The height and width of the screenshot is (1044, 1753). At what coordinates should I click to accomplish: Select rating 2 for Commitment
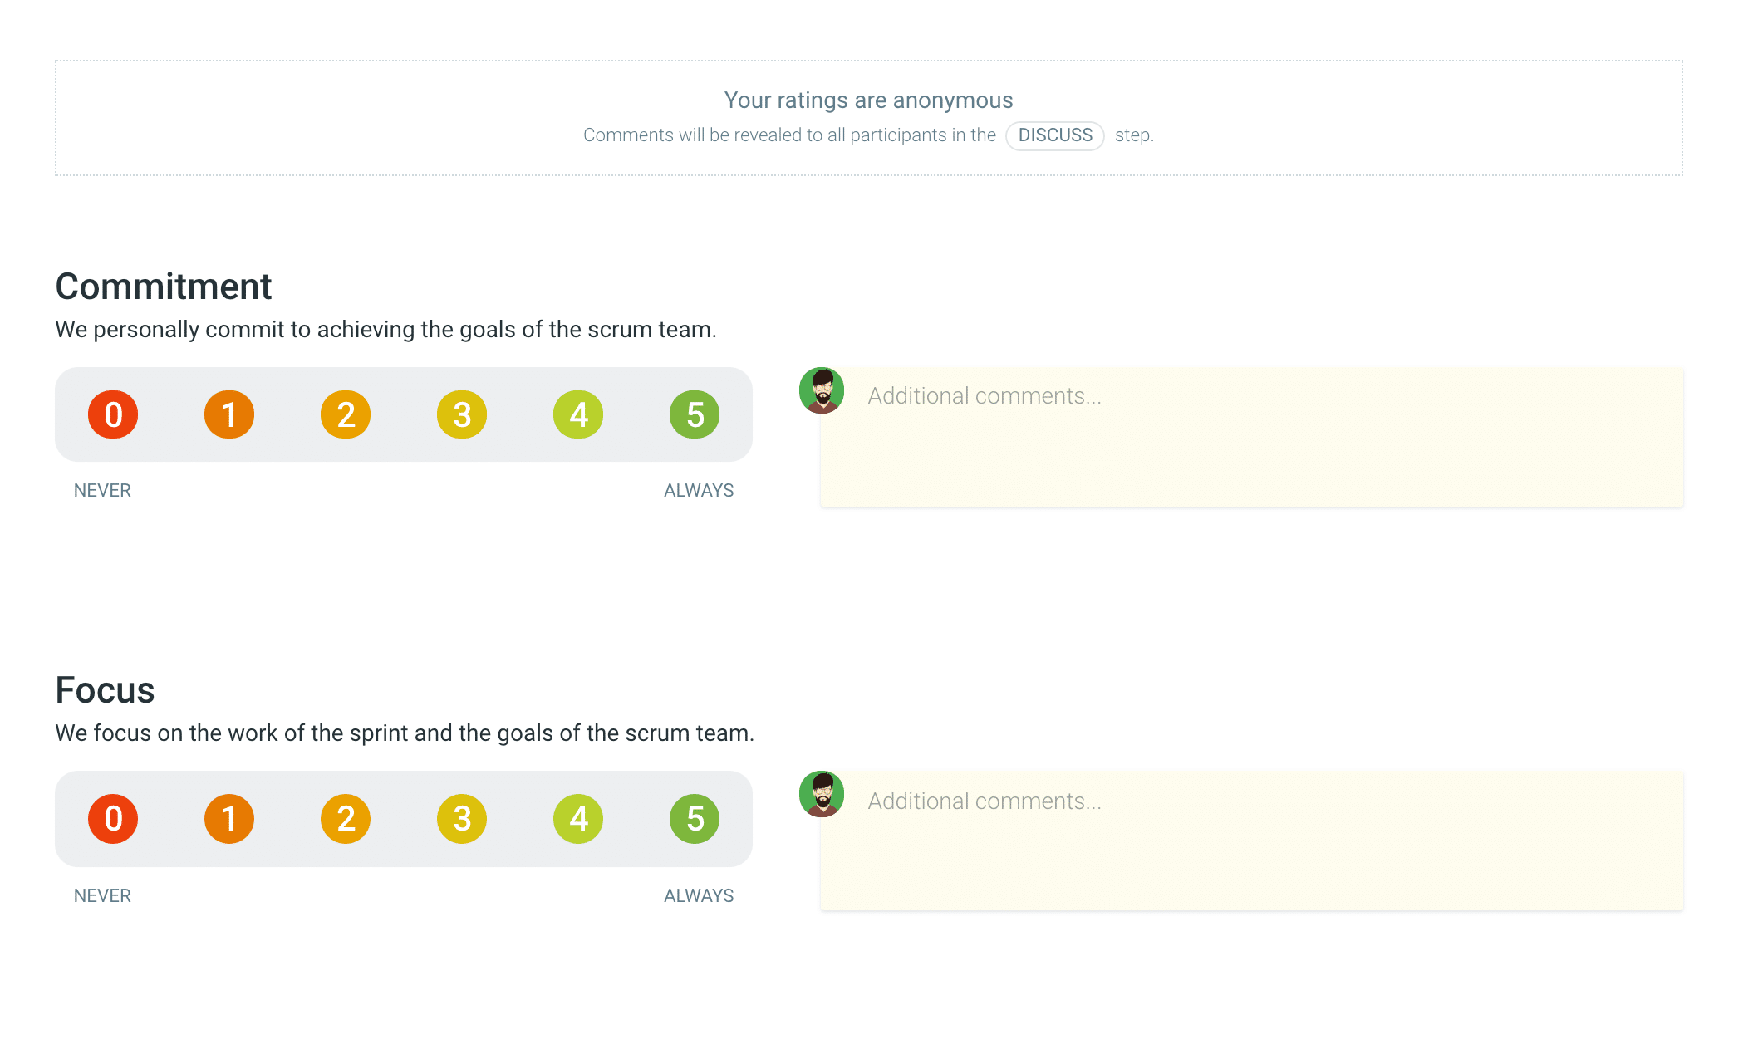346,414
